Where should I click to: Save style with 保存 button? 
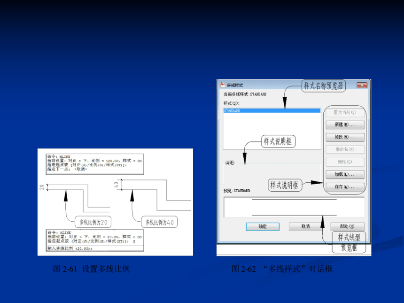345,187
